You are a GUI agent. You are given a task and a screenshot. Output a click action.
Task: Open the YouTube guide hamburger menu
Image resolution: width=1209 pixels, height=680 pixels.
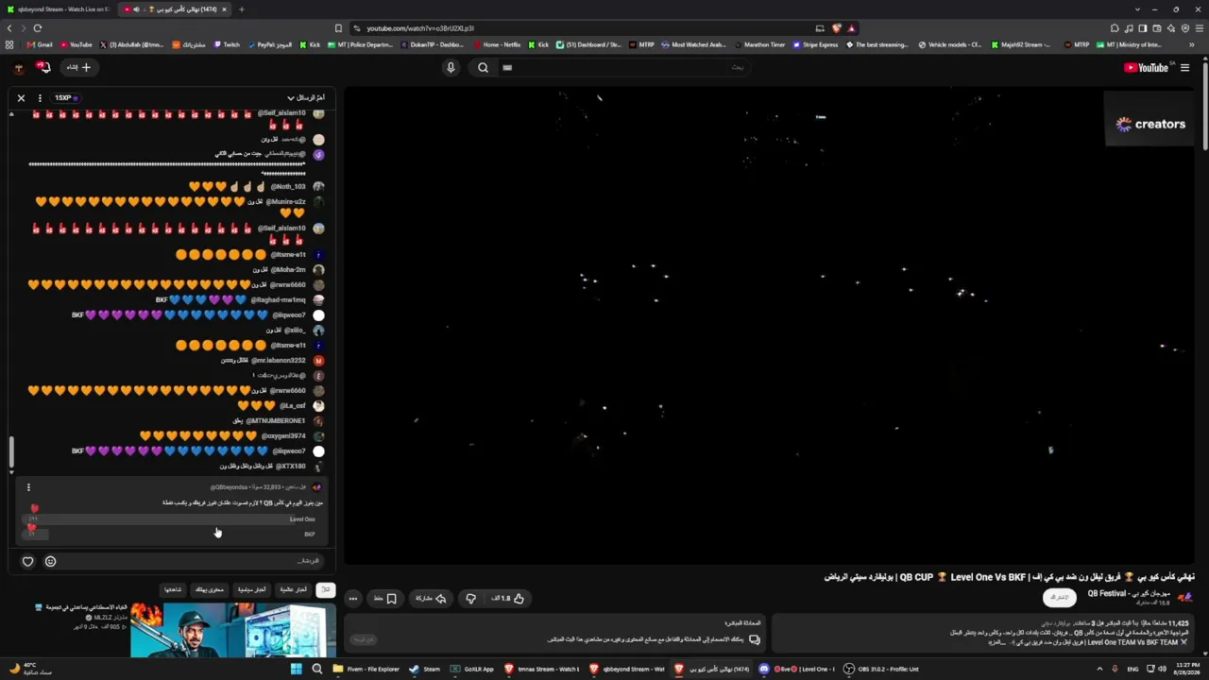click(x=1184, y=67)
